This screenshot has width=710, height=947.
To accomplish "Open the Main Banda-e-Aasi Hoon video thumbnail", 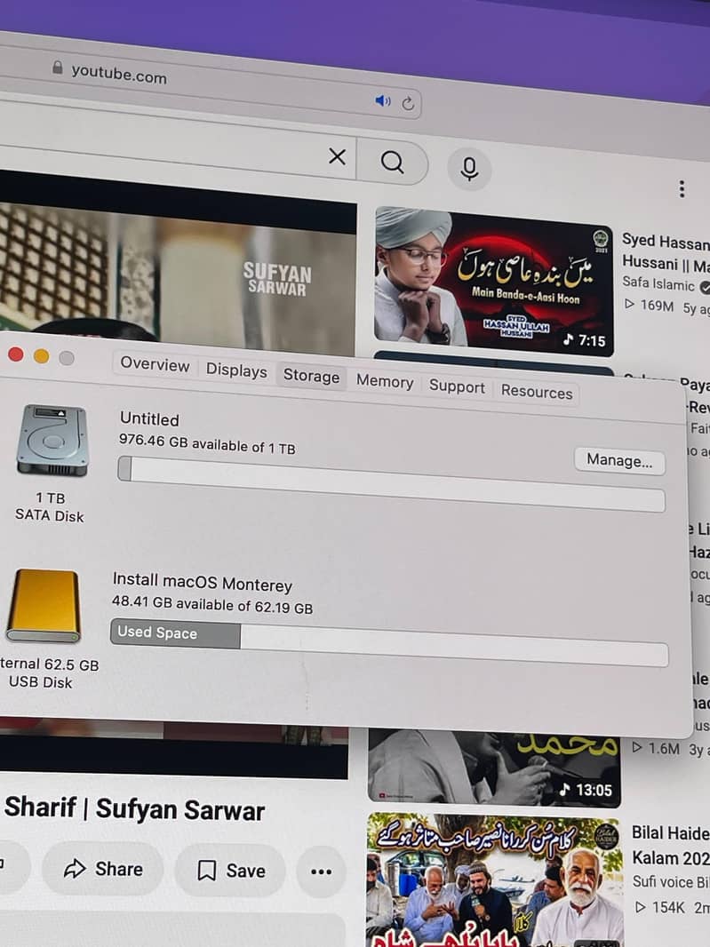I will tap(494, 282).
